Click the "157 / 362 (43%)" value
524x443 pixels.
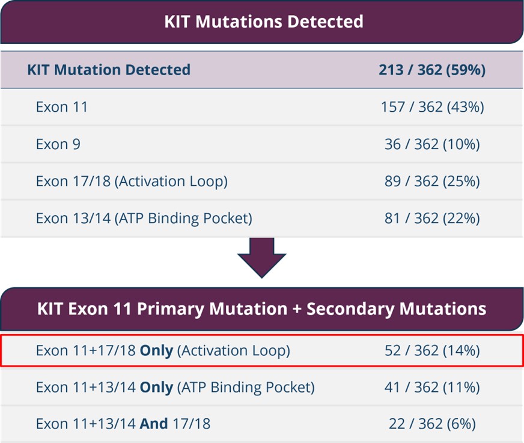coord(432,107)
